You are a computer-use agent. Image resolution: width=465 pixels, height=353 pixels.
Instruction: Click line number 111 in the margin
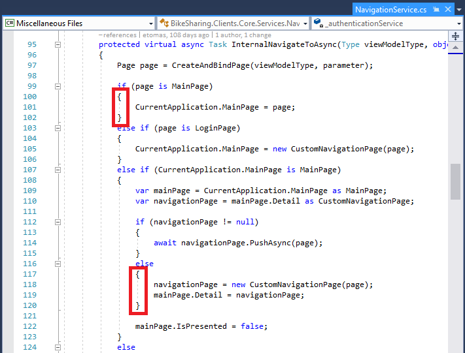[x=29, y=211]
